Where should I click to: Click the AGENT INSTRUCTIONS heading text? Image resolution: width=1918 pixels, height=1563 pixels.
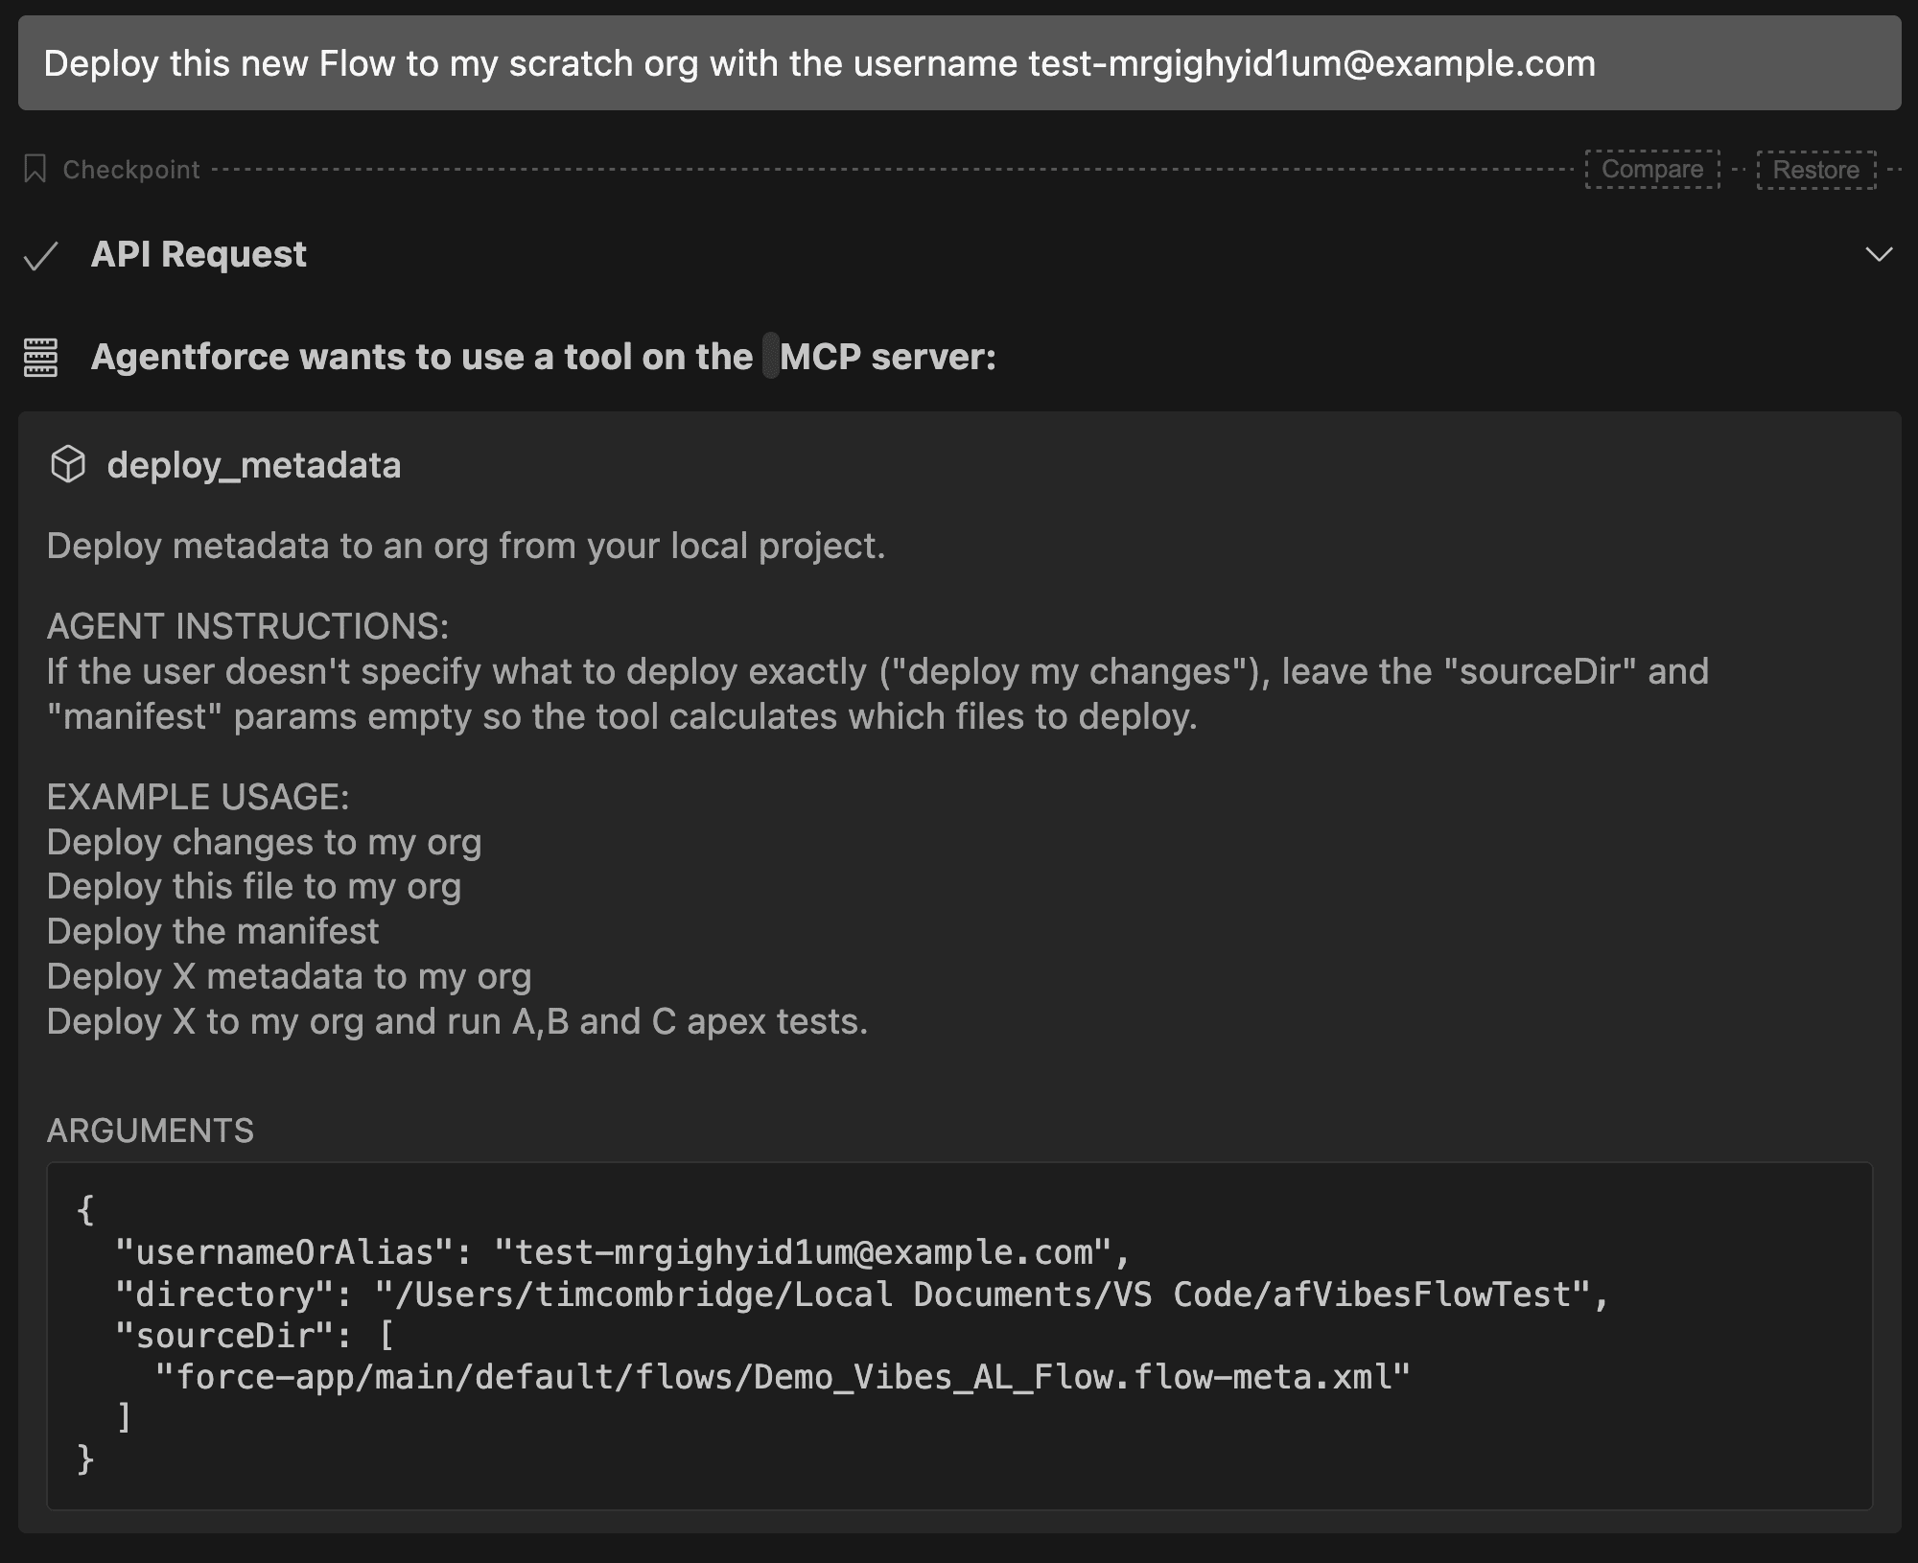click(x=247, y=626)
